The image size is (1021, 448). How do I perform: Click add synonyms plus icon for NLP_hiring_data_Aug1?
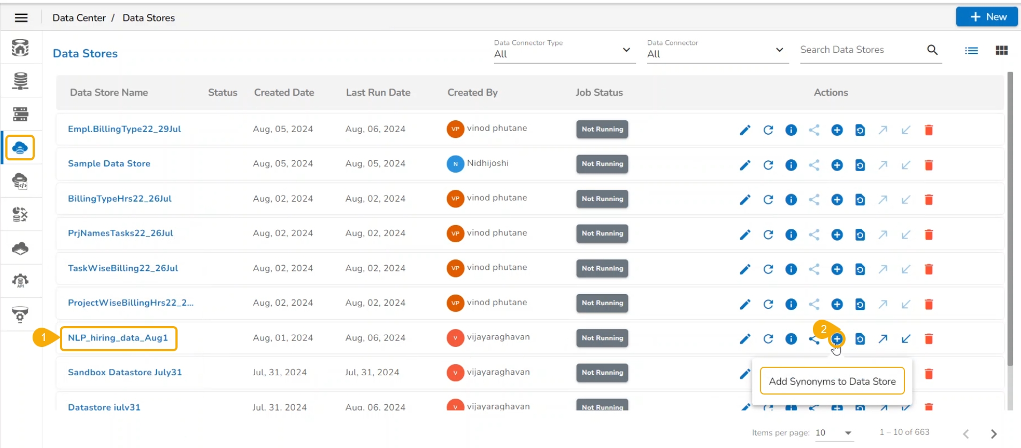point(837,339)
